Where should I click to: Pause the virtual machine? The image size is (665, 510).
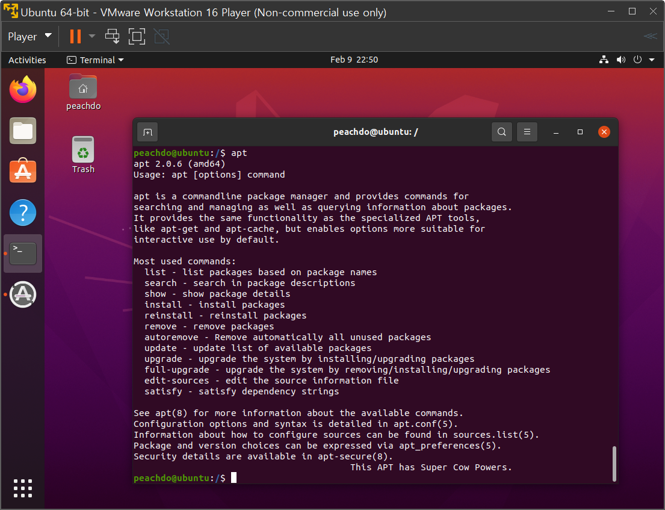[75, 37]
